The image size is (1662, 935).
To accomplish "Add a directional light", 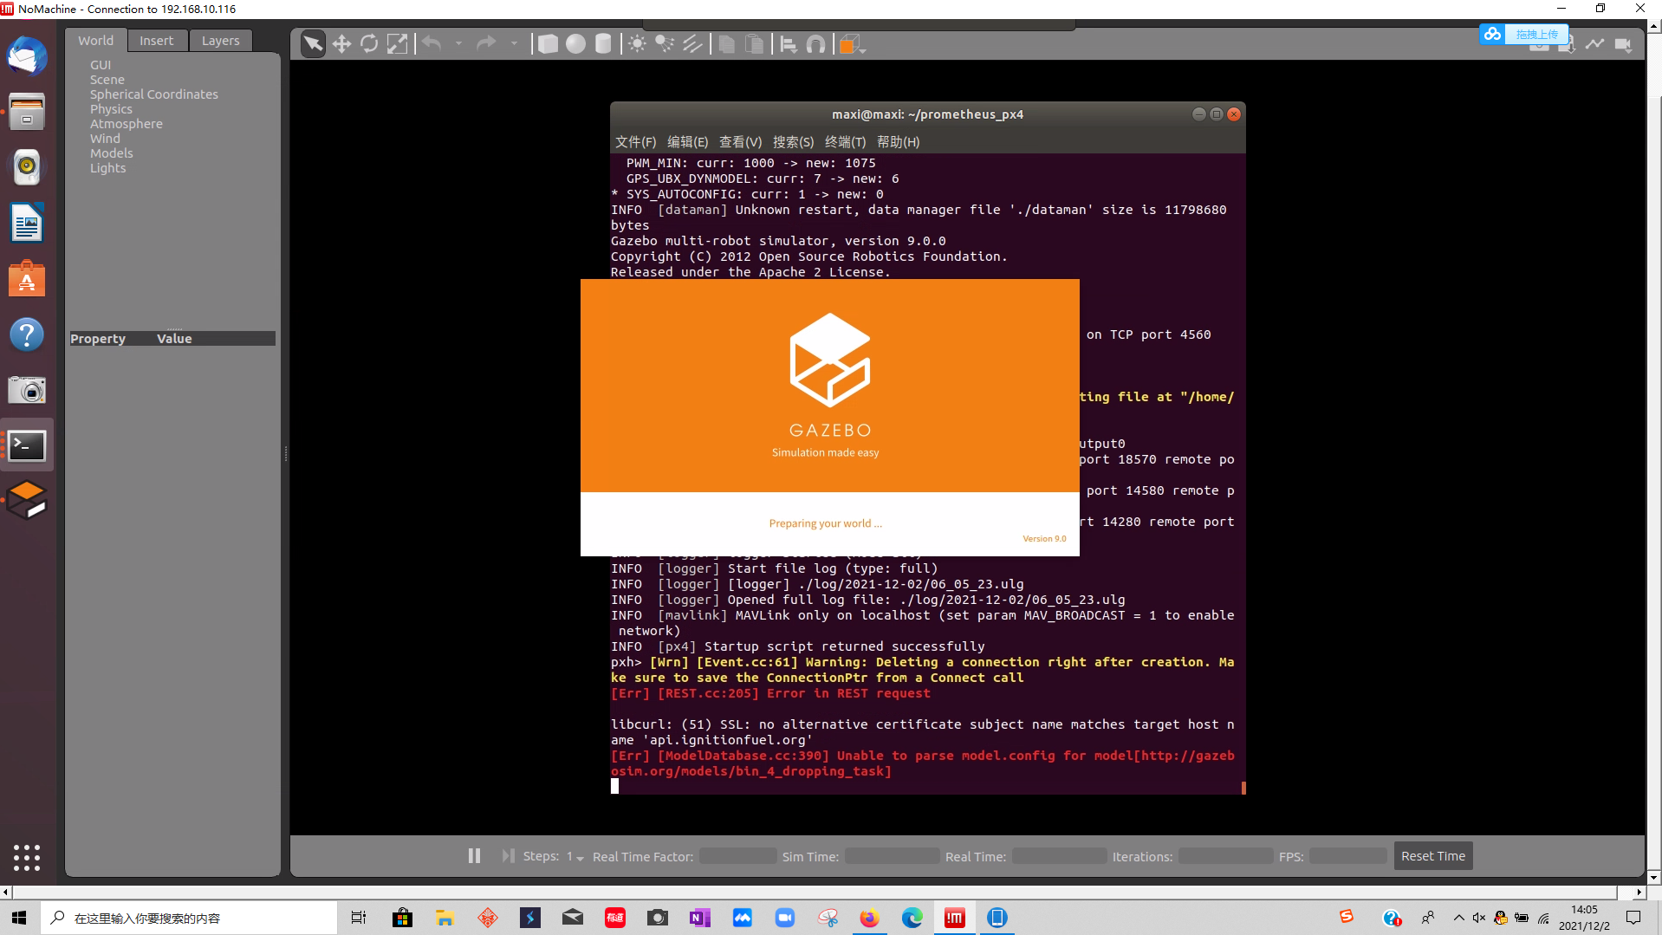I will pos(692,44).
